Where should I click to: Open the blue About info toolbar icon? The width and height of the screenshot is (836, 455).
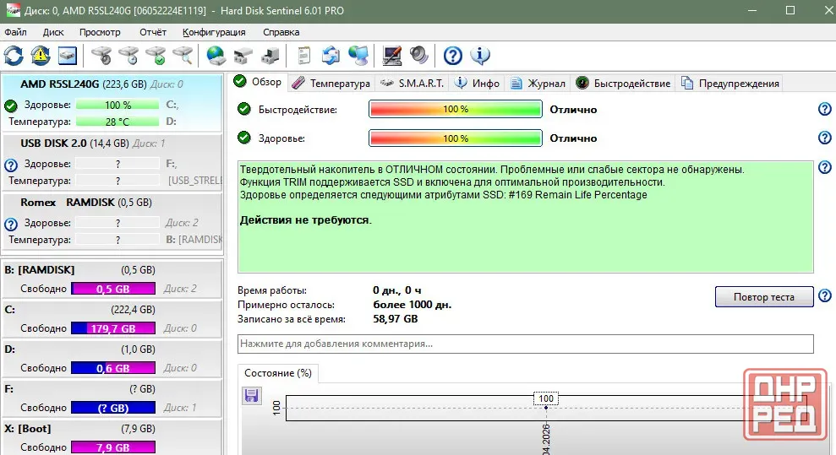480,56
